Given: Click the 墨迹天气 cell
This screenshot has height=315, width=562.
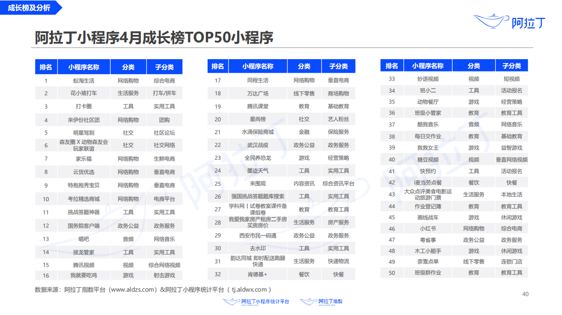Looking at the screenshot, I should (x=258, y=171).
